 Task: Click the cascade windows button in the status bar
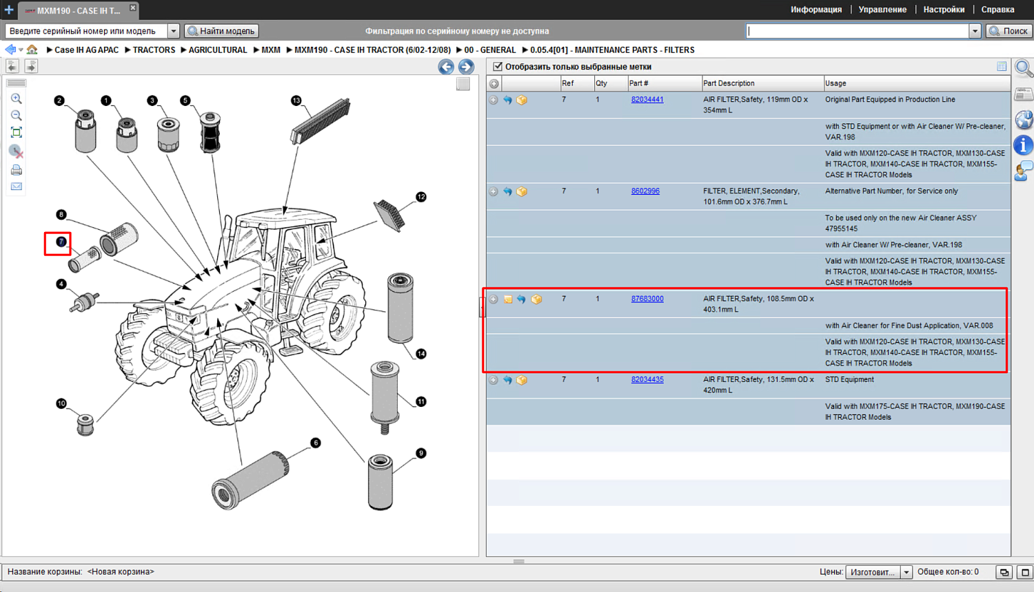1004,572
